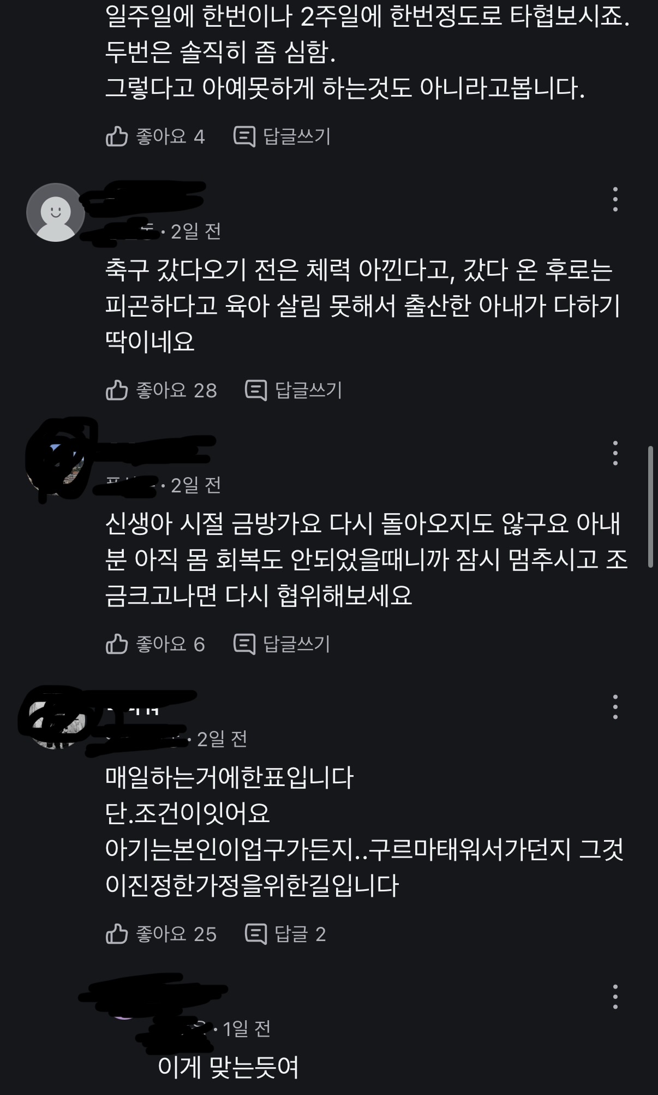This screenshot has width=658, height=1095.
Task: Click the vertical scrollbar thumb
Action: tap(650, 507)
